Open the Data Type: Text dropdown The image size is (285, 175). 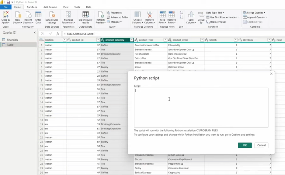[x=215, y=13]
